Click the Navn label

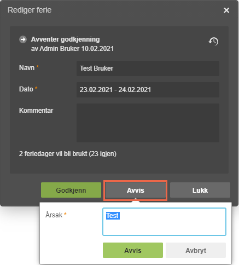[27, 68]
